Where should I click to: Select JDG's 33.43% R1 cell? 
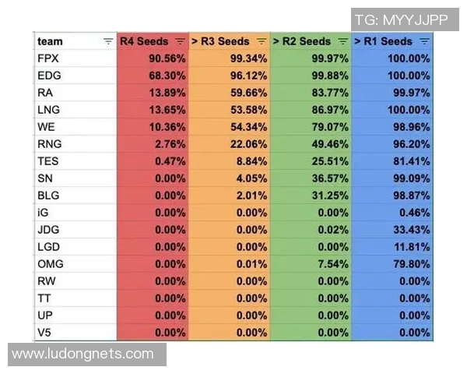coord(392,230)
